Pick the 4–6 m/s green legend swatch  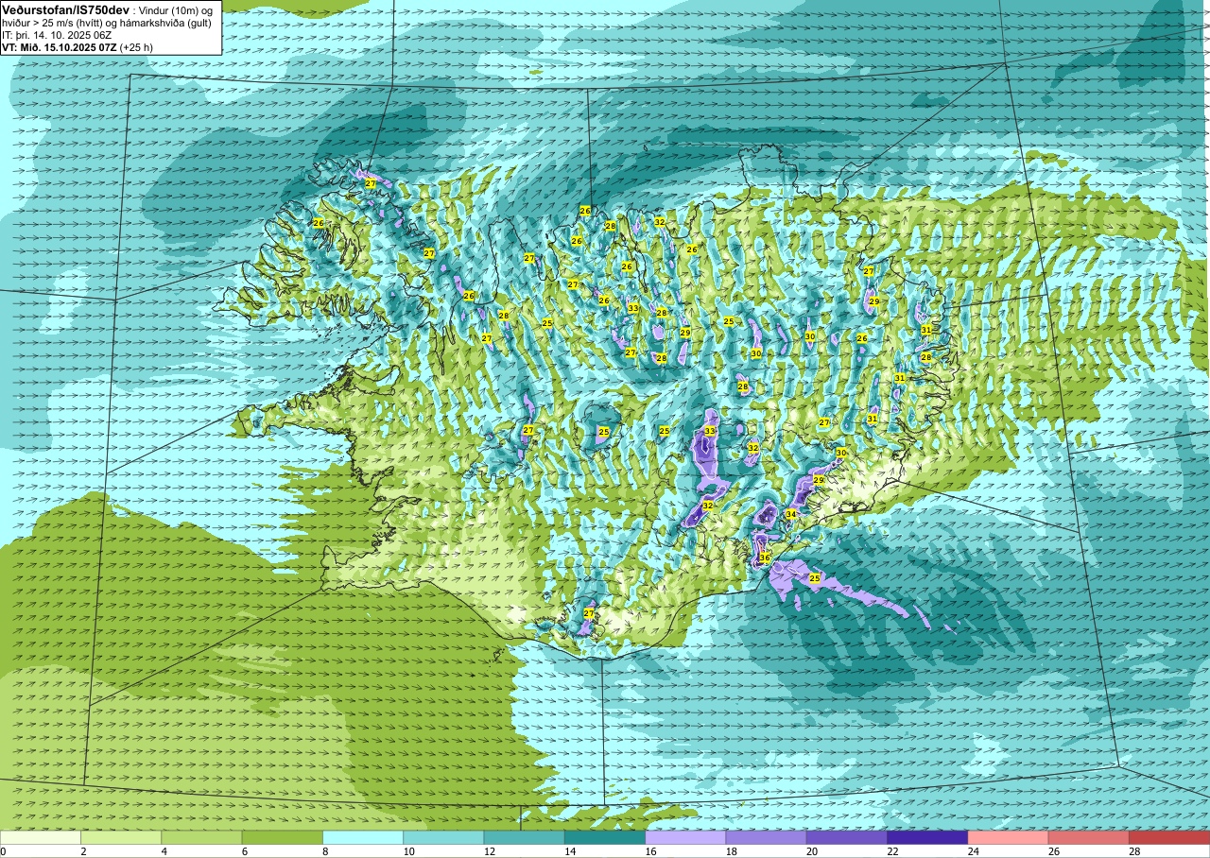click(201, 837)
